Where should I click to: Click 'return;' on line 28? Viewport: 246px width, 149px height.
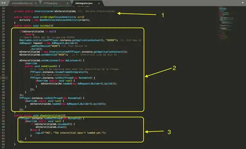30,34
